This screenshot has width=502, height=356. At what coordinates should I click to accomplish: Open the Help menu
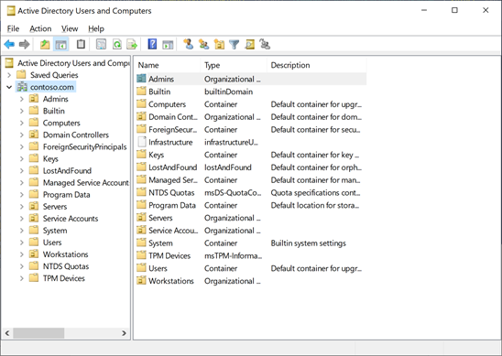coord(96,28)
